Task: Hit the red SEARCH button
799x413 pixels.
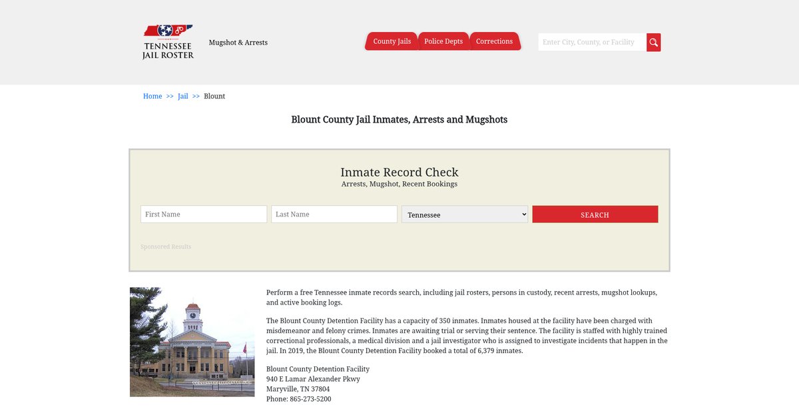Action: (595, 214)
